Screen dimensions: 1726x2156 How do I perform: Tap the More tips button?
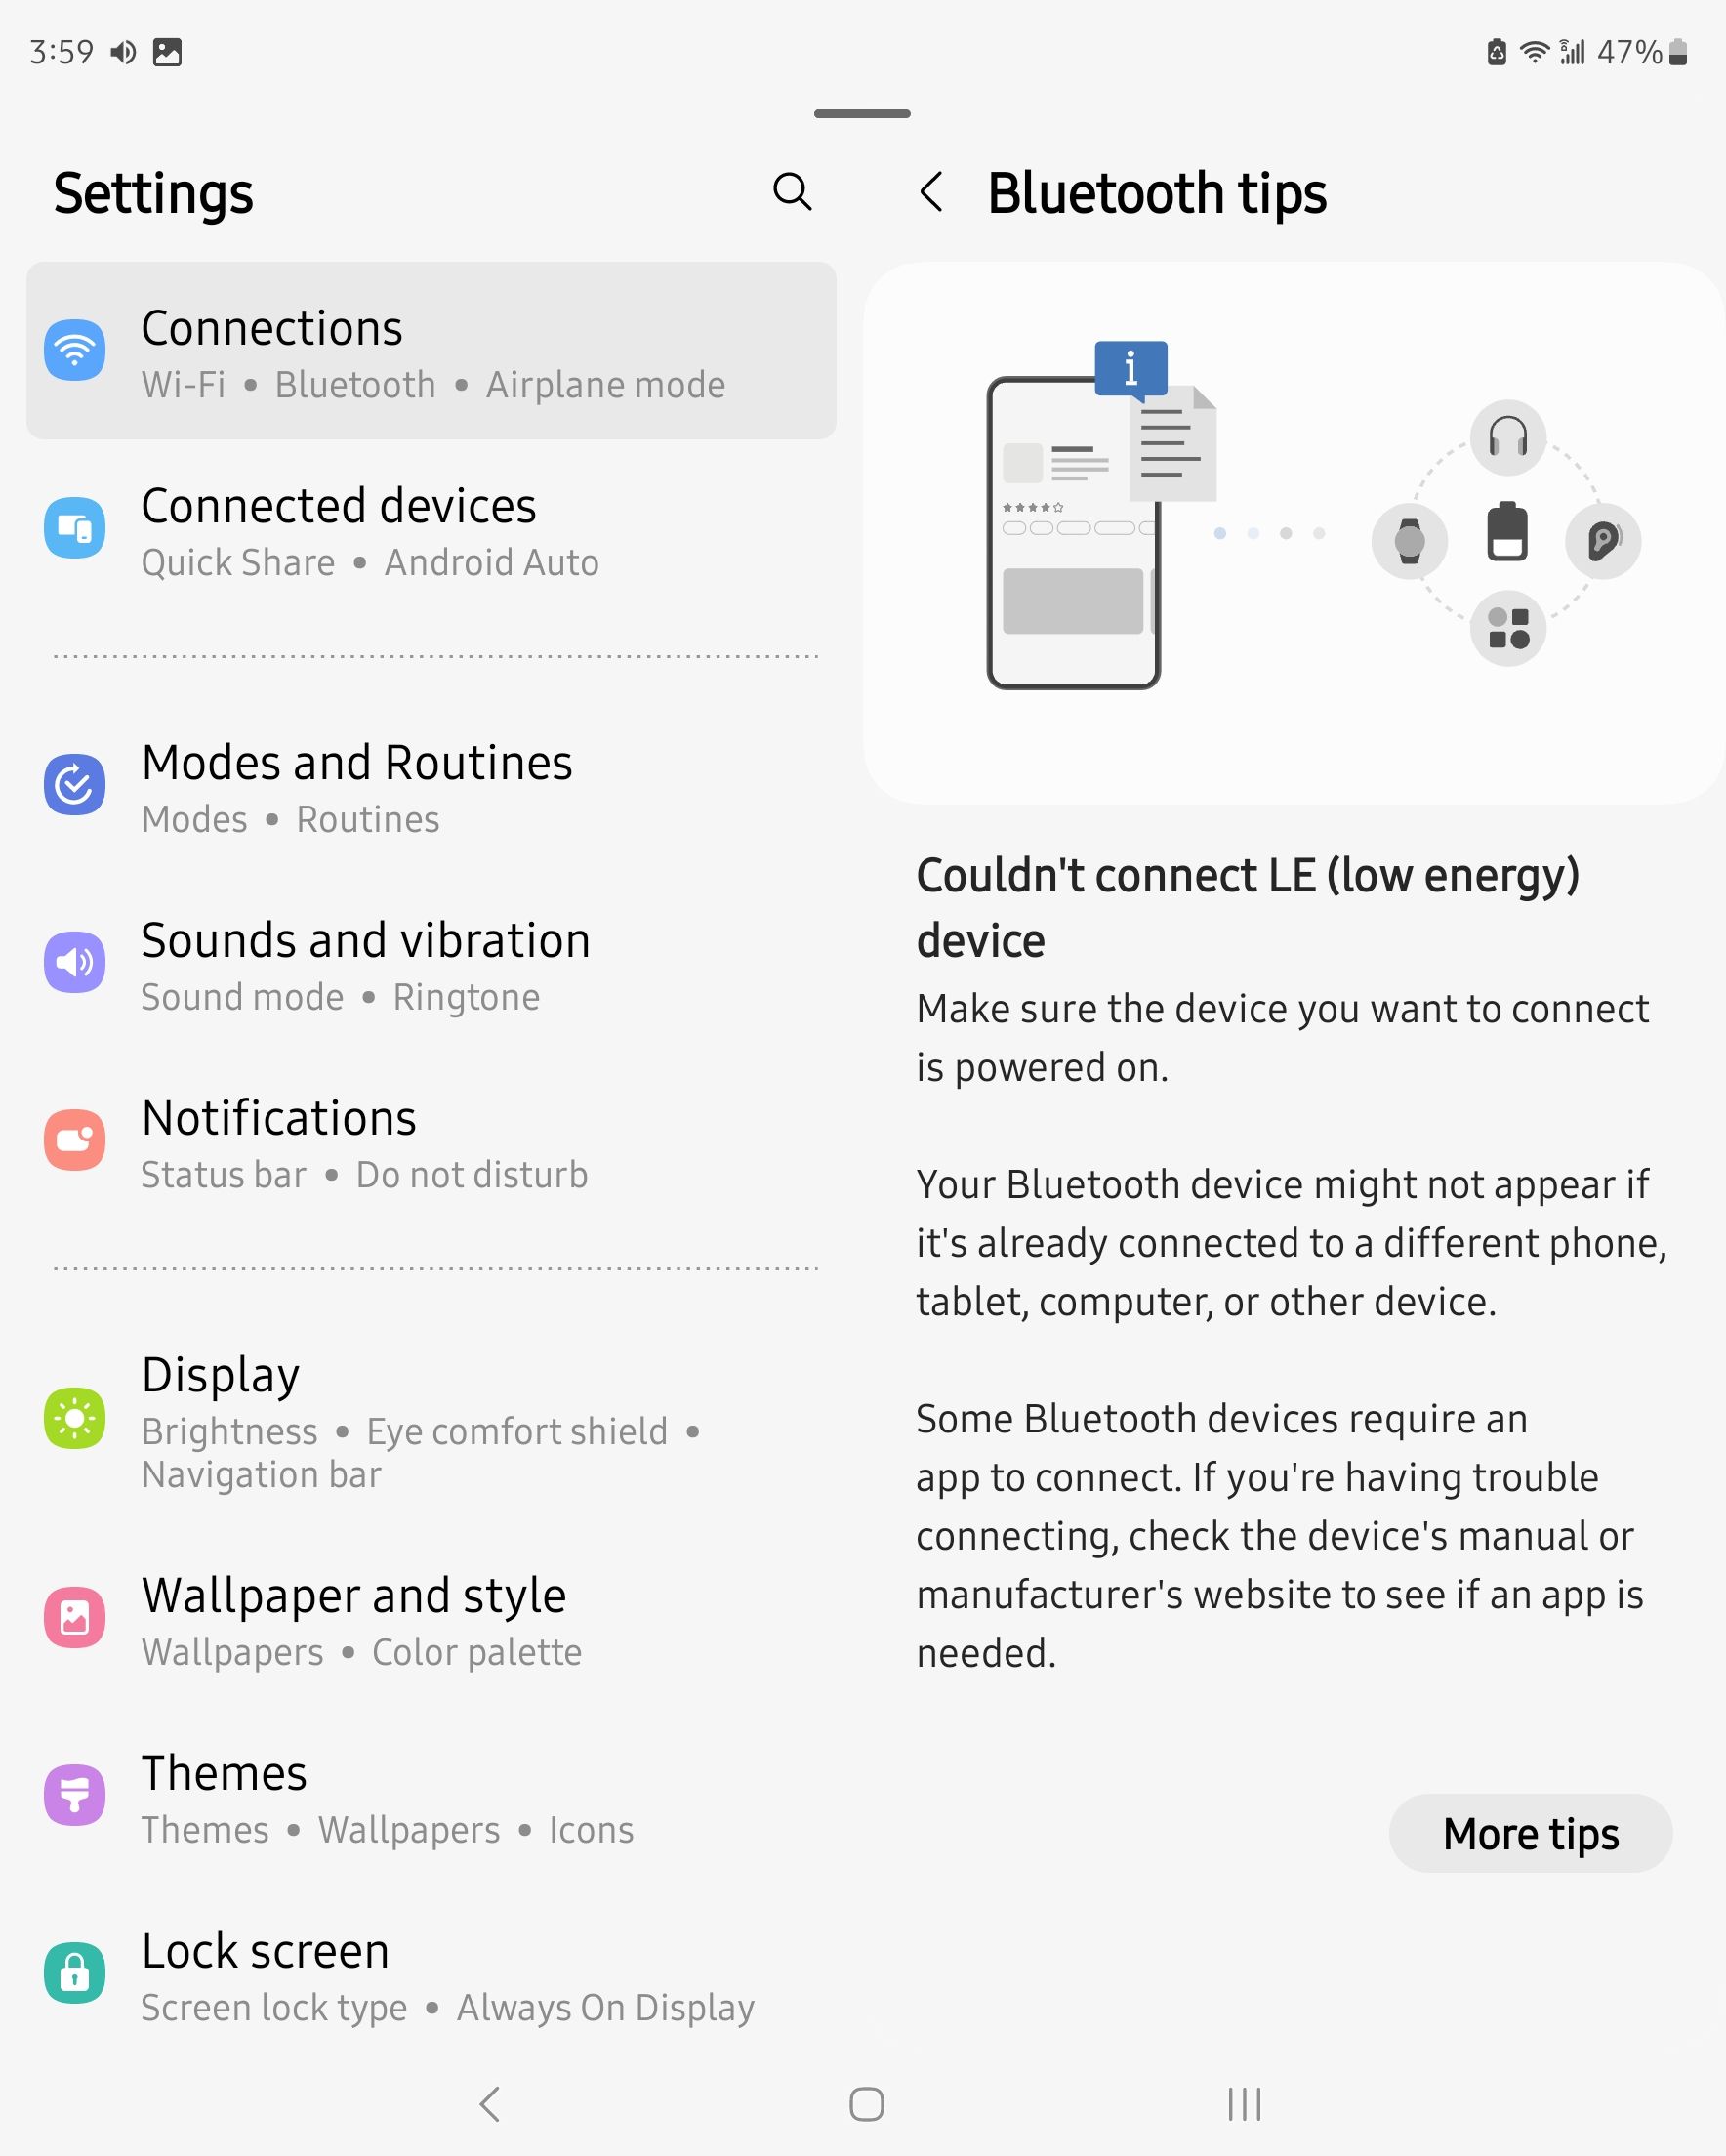(x=1530, y=1833)
